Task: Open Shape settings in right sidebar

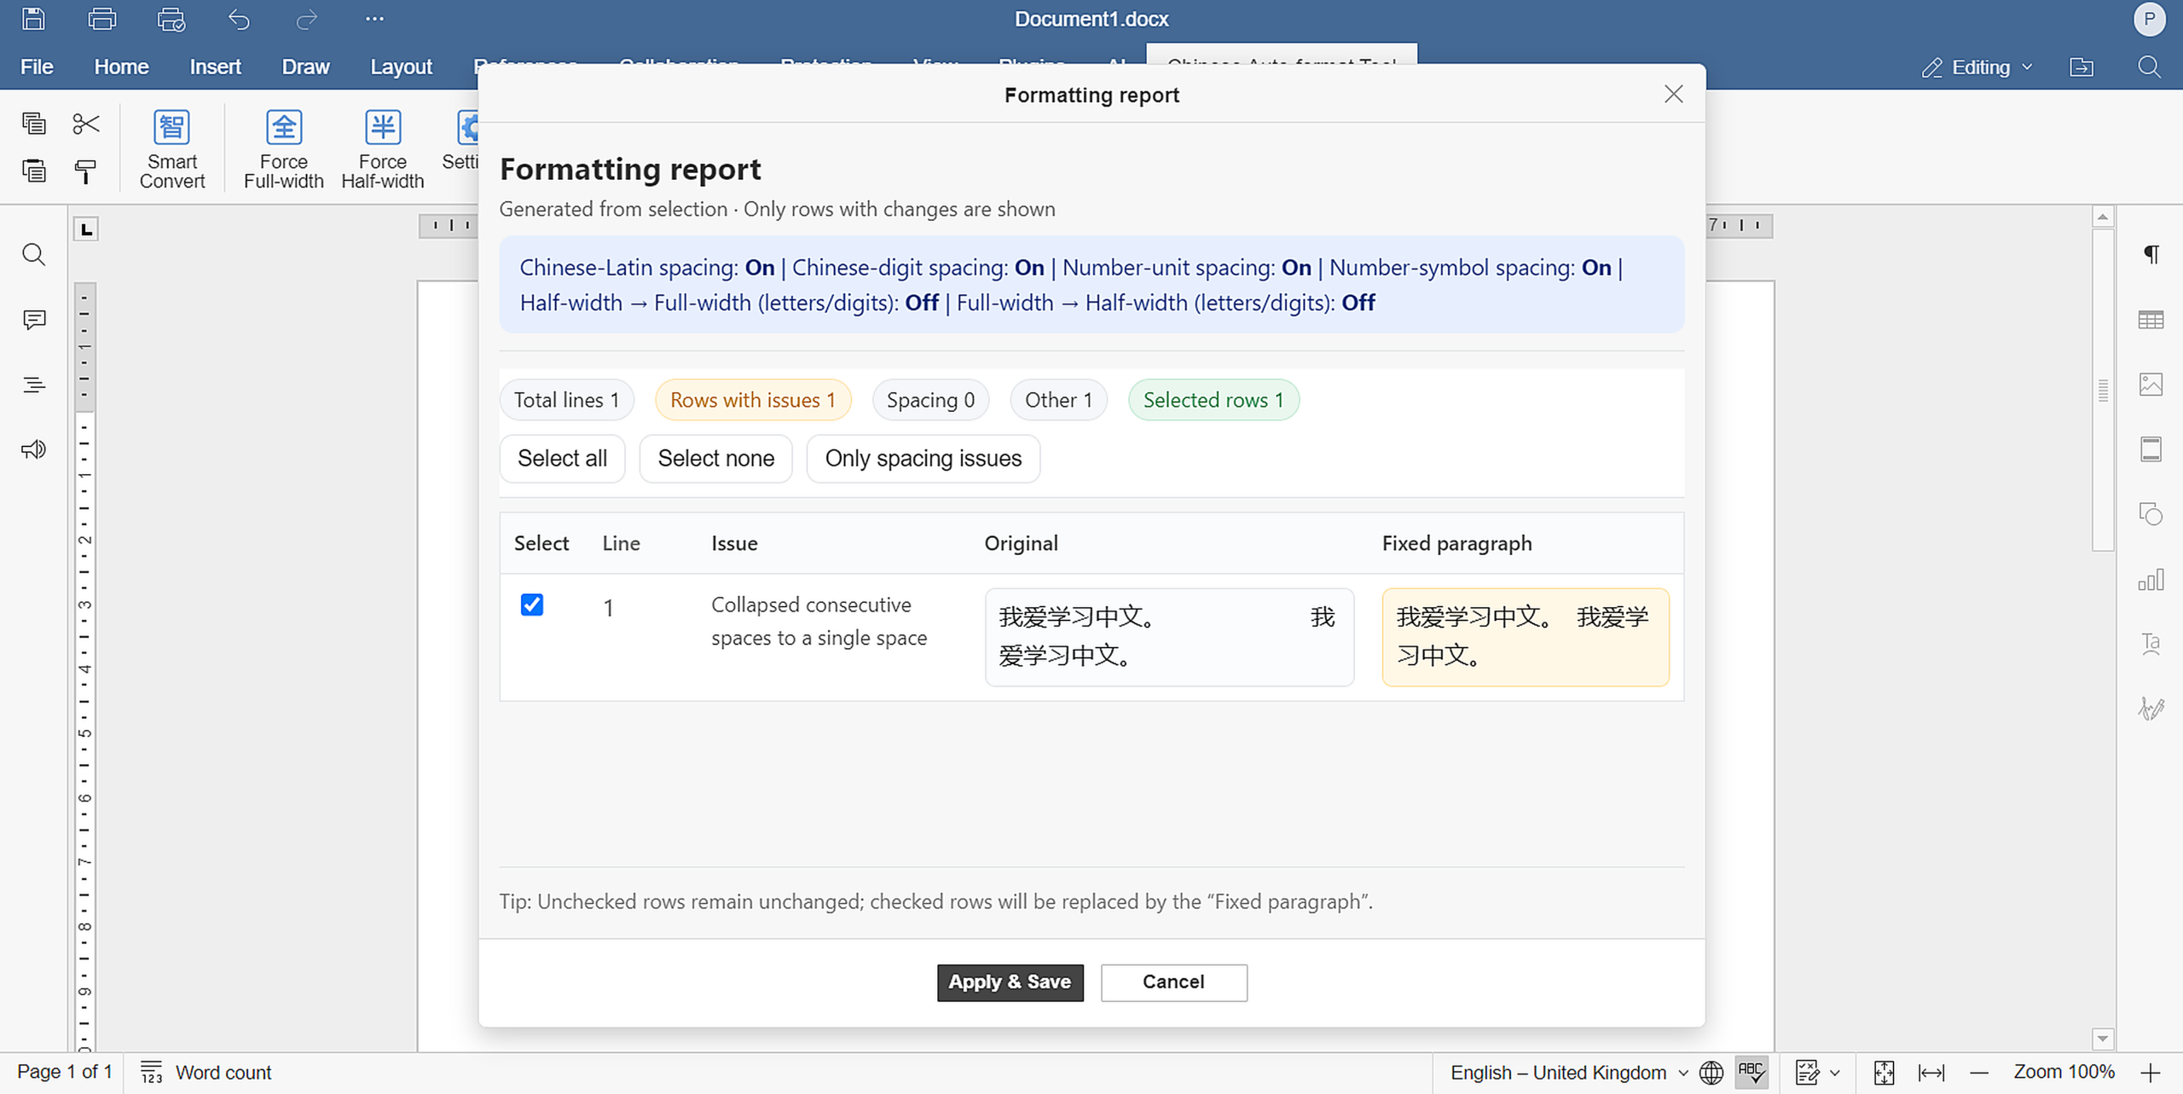Action: point(2151,514)
